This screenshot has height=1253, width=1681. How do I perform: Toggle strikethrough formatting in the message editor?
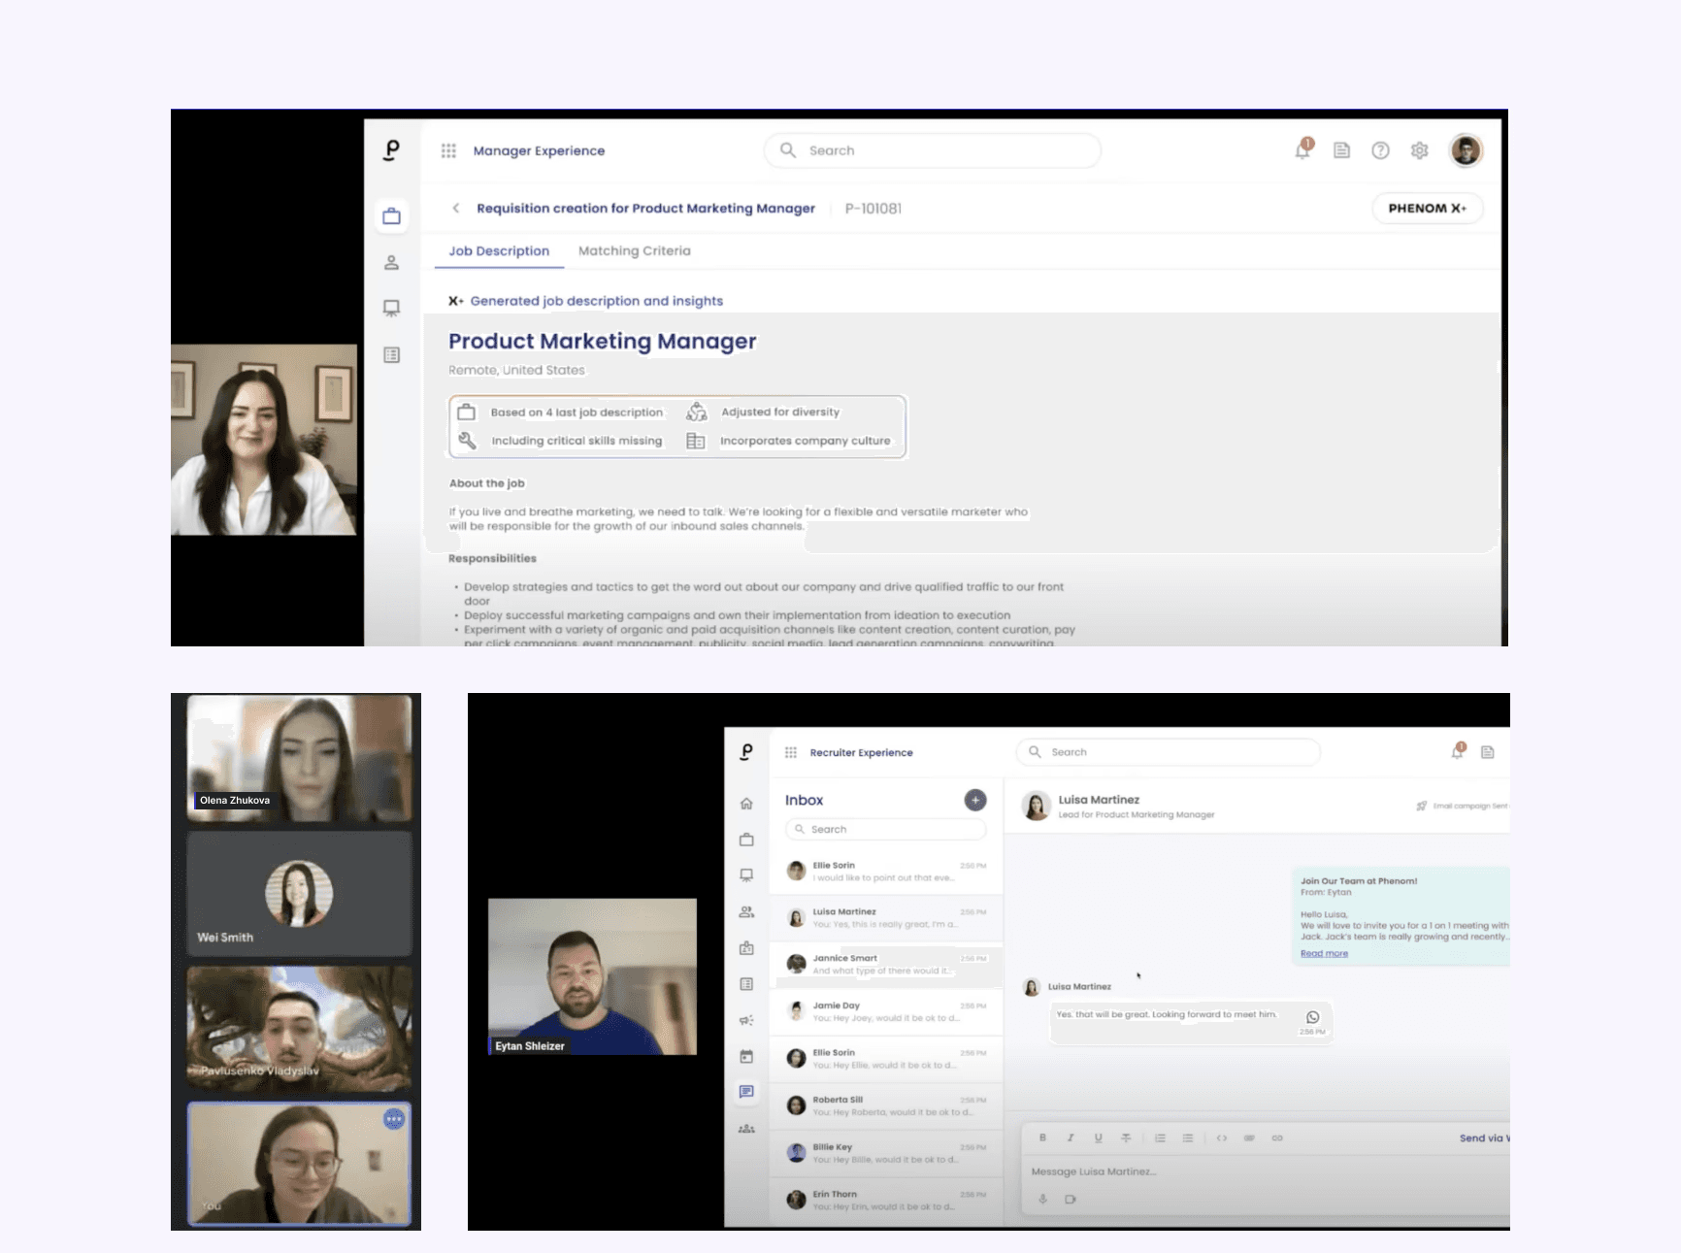pos(1126,1138)
